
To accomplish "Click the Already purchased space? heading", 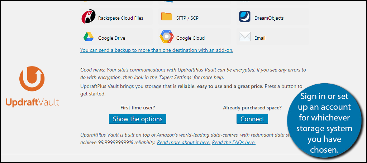I will (252, 108).
